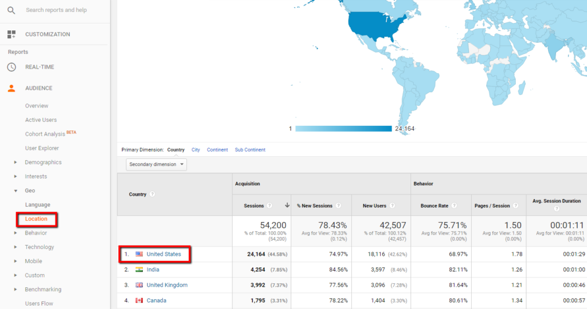Screen dimensions: 587x309
Task: Open the India country link
Action: point(153,270)
